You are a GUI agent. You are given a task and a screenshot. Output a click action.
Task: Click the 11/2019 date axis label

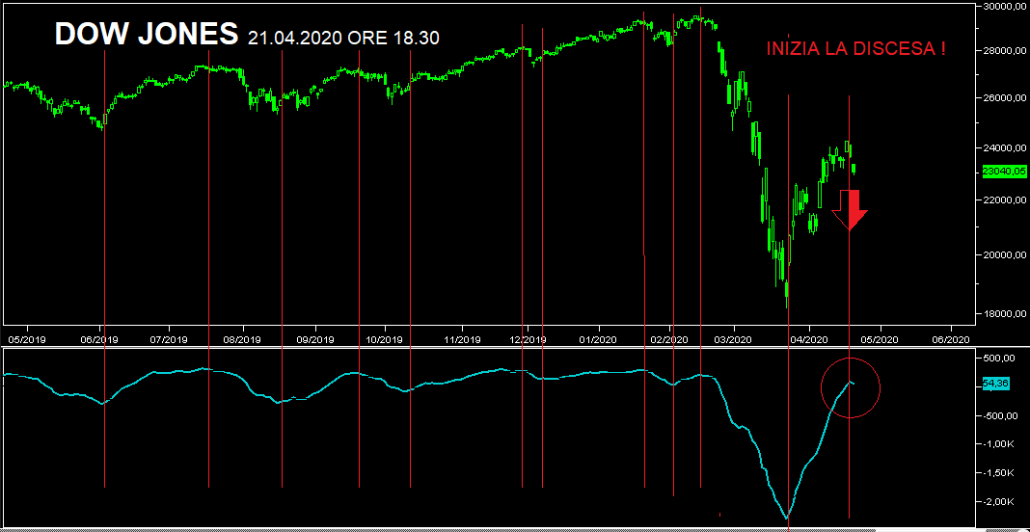point(463,339)
